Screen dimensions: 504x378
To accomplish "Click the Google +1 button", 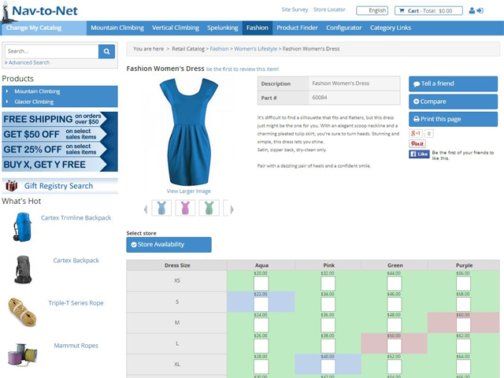I will [x=415, y=133].
